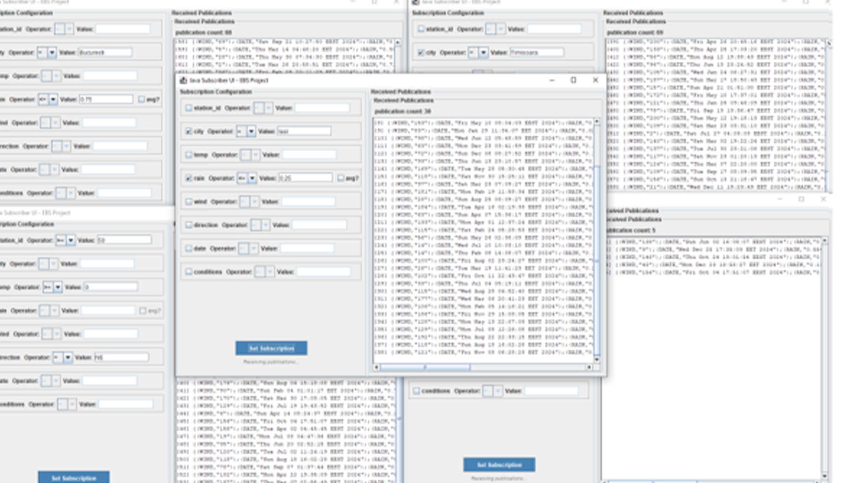Click the rain value field containing 0.75
This screenshot has width=858, height=483.
pos(106,99)
